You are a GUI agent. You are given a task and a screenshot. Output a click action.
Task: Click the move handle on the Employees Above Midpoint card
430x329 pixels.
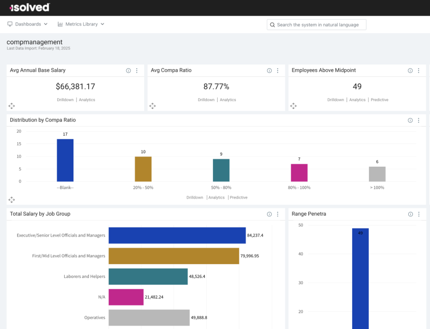pyautogui.click(x=293, y=106)
